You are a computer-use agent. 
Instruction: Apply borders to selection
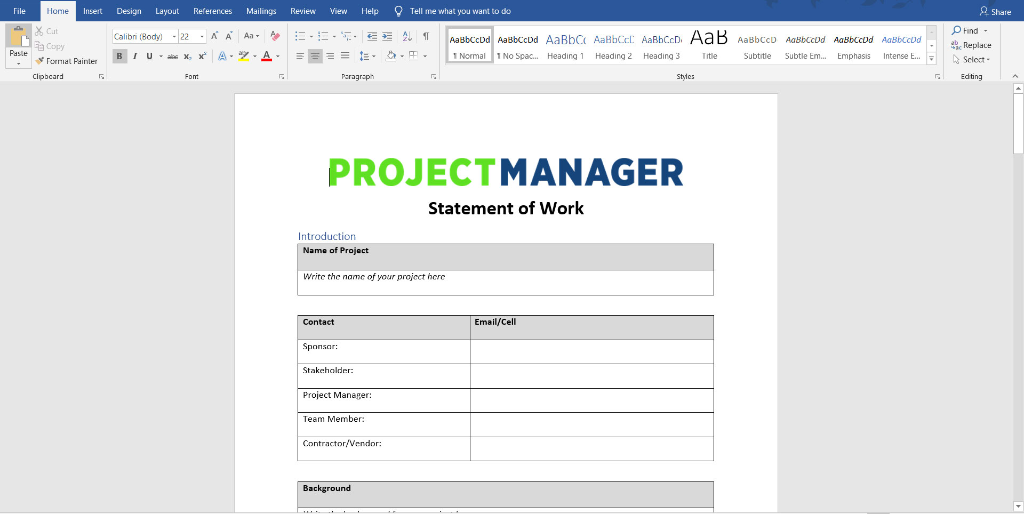(413, 56)
